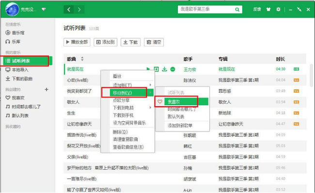Screen dimensions: 315x193
Task: Click the 播放全部 button
Action: [77, 42]
